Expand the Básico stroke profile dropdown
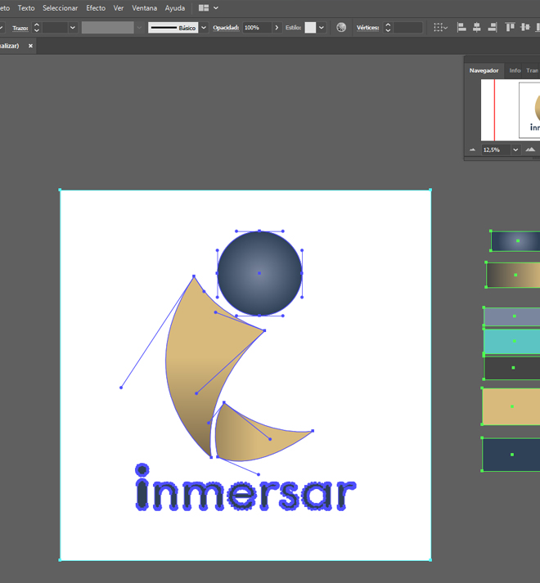Viewport: 540px width, 583px height. [x=204, y=27]
